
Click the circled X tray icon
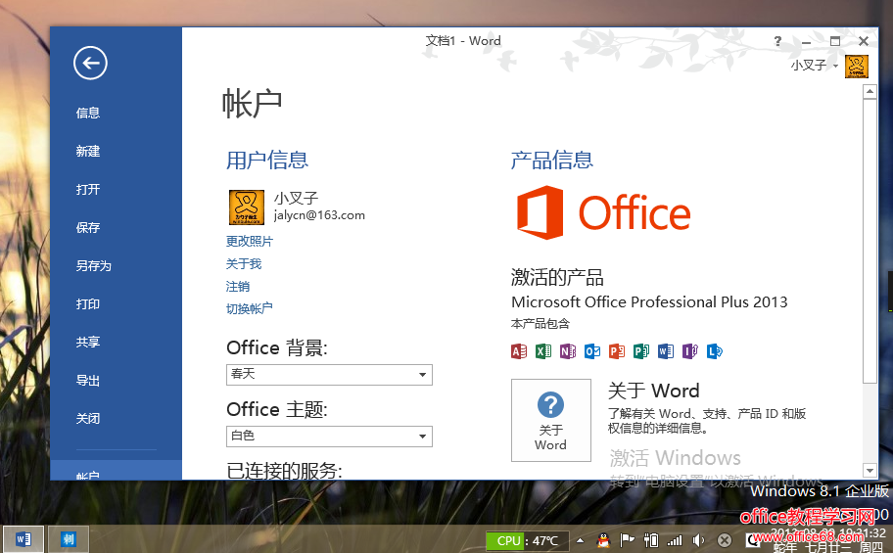tap(725, 540)
